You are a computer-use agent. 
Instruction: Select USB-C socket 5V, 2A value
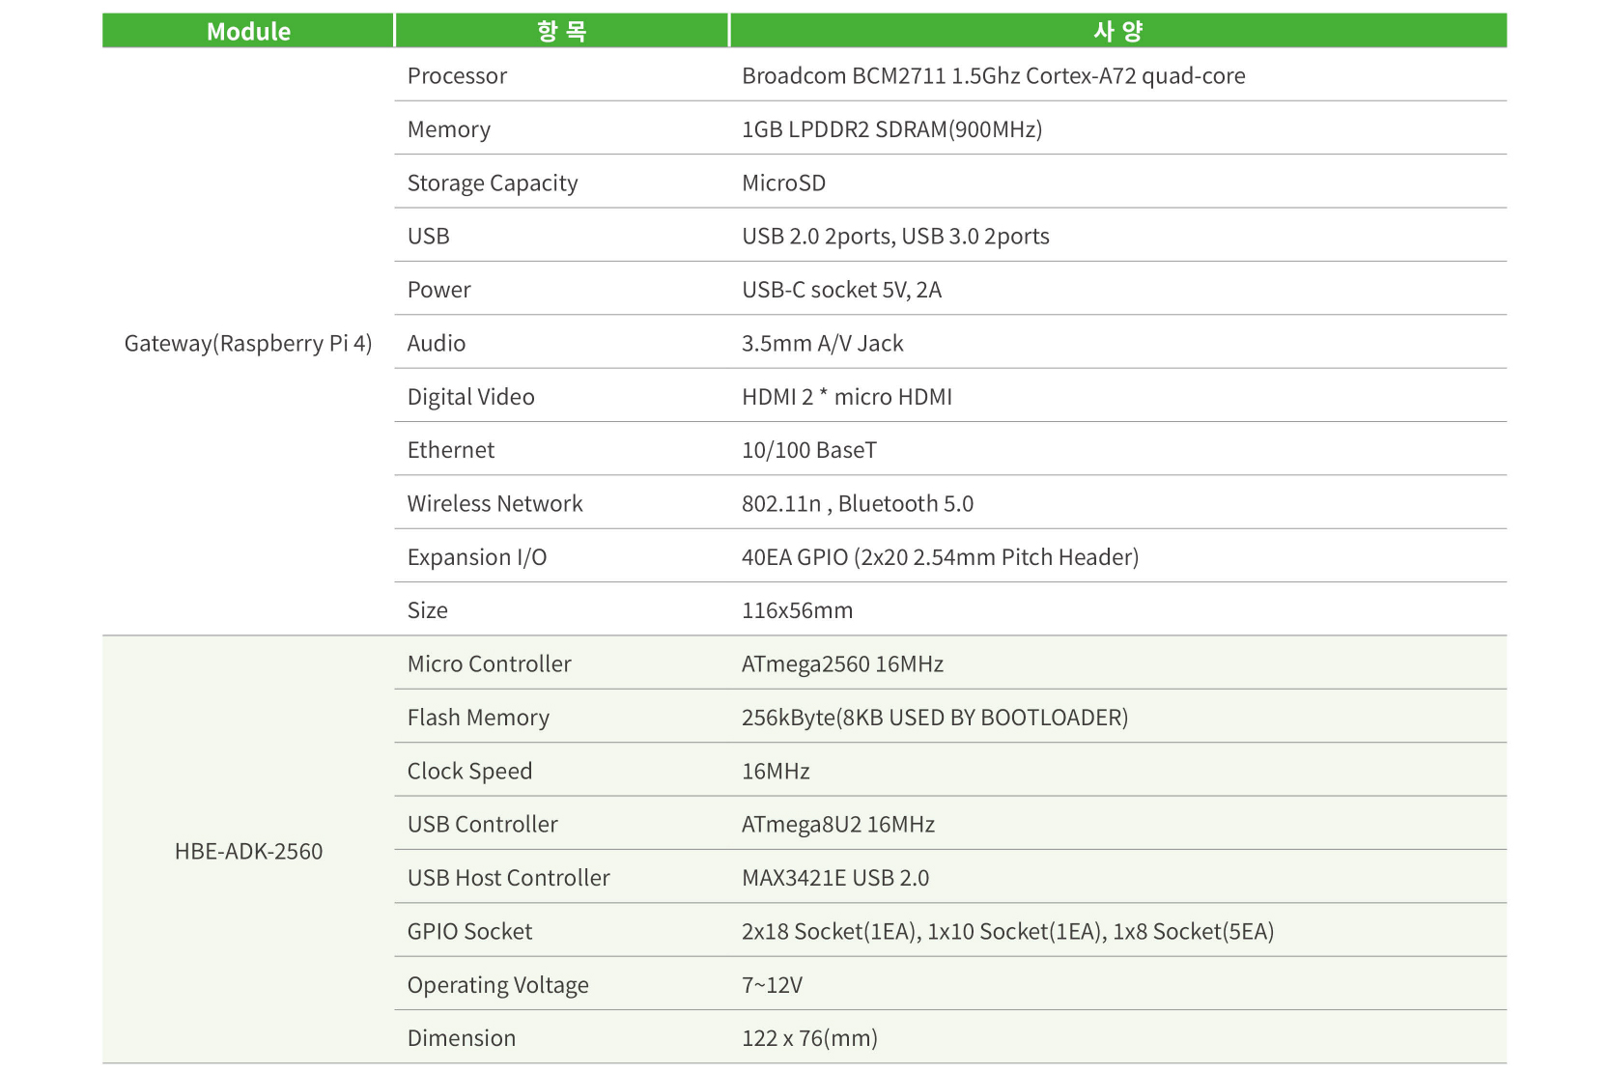[x=841, y=290]
